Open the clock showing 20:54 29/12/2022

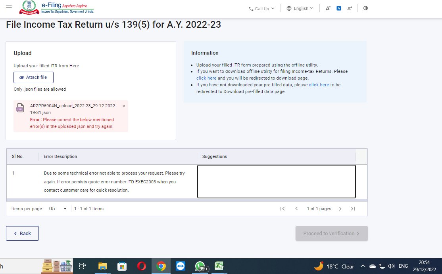424,266
